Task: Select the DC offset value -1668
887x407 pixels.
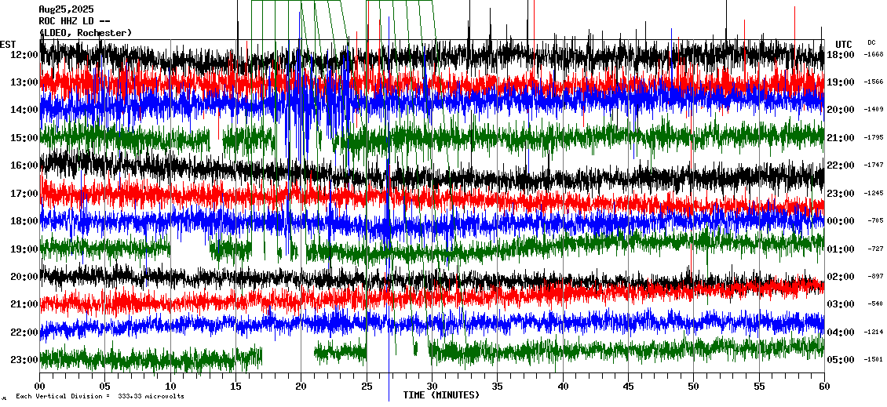Action: (x=874, y=55)
